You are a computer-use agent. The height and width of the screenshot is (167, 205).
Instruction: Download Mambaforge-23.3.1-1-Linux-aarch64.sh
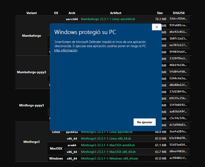pos(108,19)
